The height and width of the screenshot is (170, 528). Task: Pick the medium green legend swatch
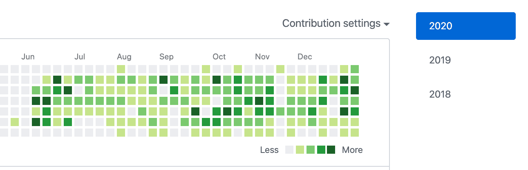(310, 150)
